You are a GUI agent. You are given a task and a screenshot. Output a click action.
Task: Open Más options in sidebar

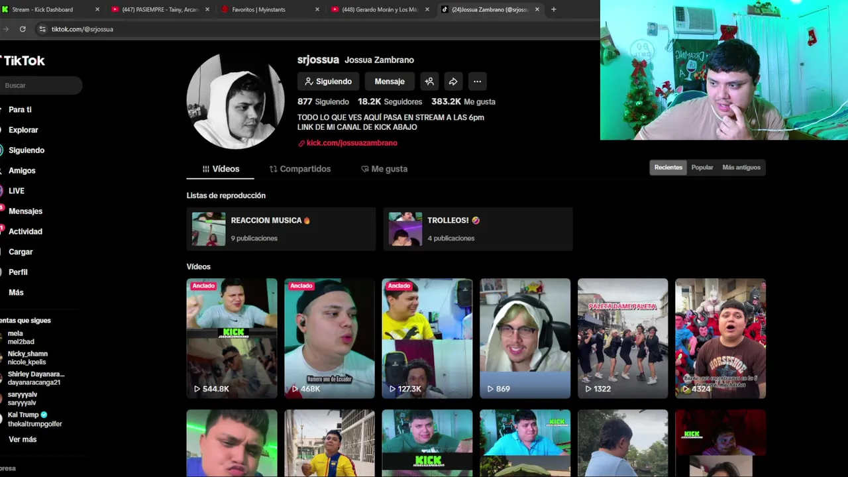(x=16, y=292)
